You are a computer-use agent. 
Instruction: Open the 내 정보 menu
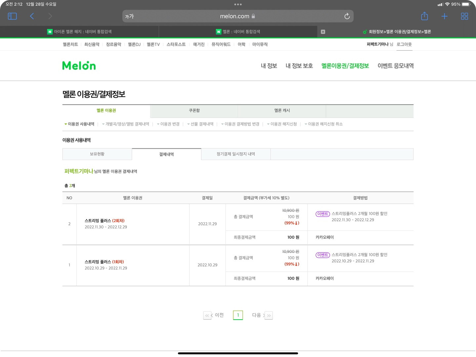point(269,66)
